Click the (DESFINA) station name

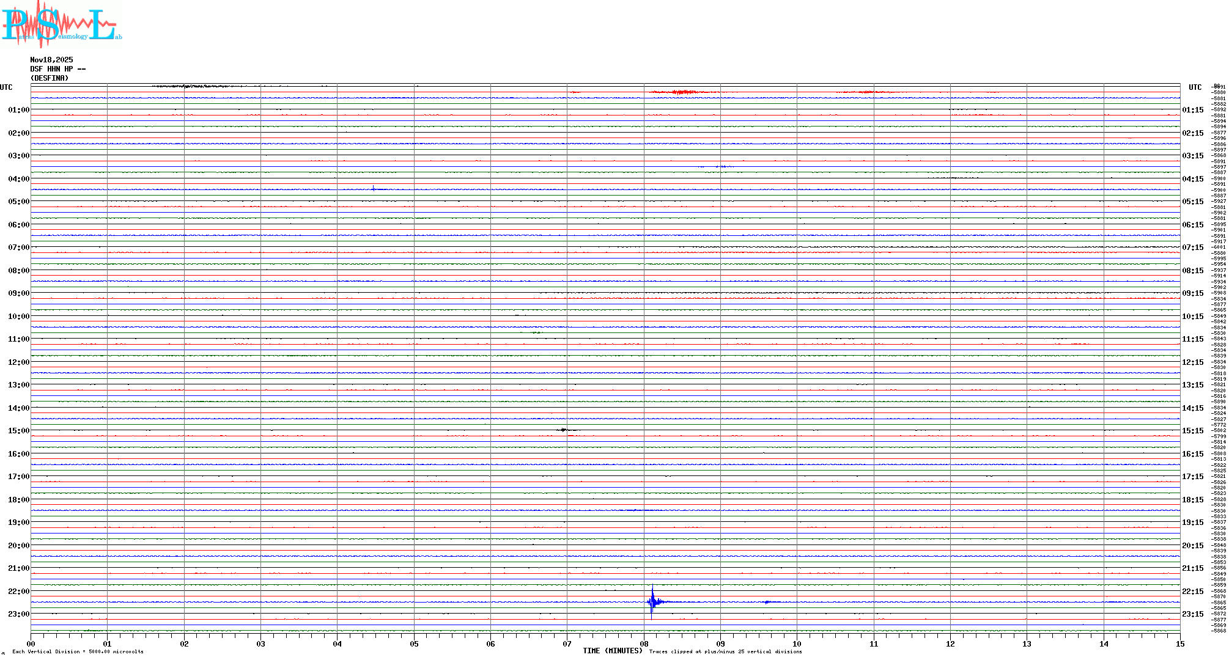(x=50, y=78)
